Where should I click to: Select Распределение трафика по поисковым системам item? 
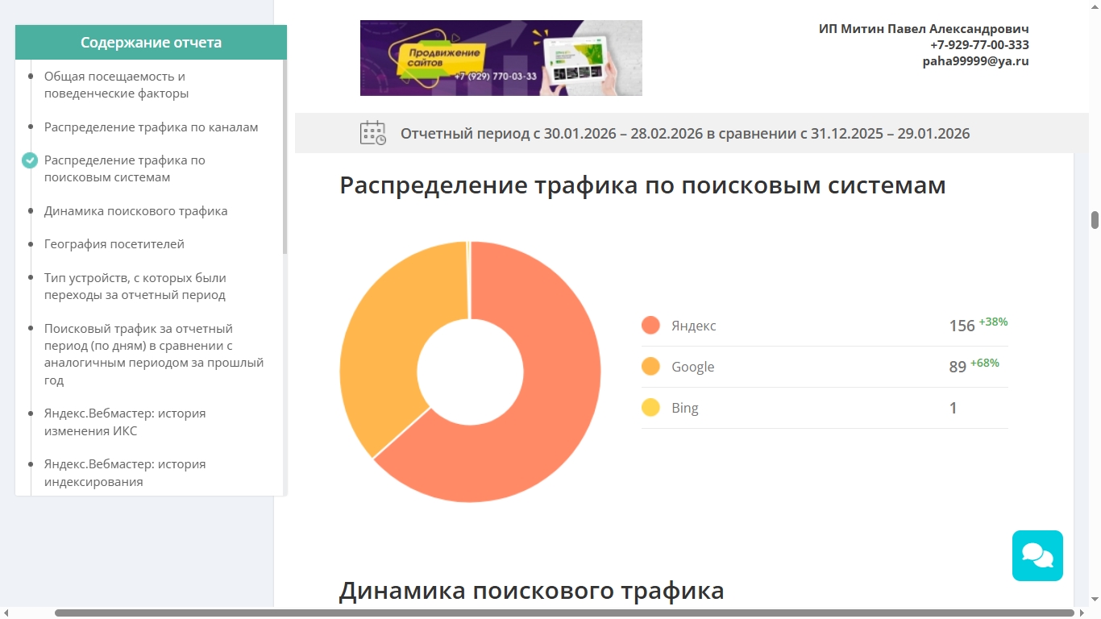click(125, 168)
